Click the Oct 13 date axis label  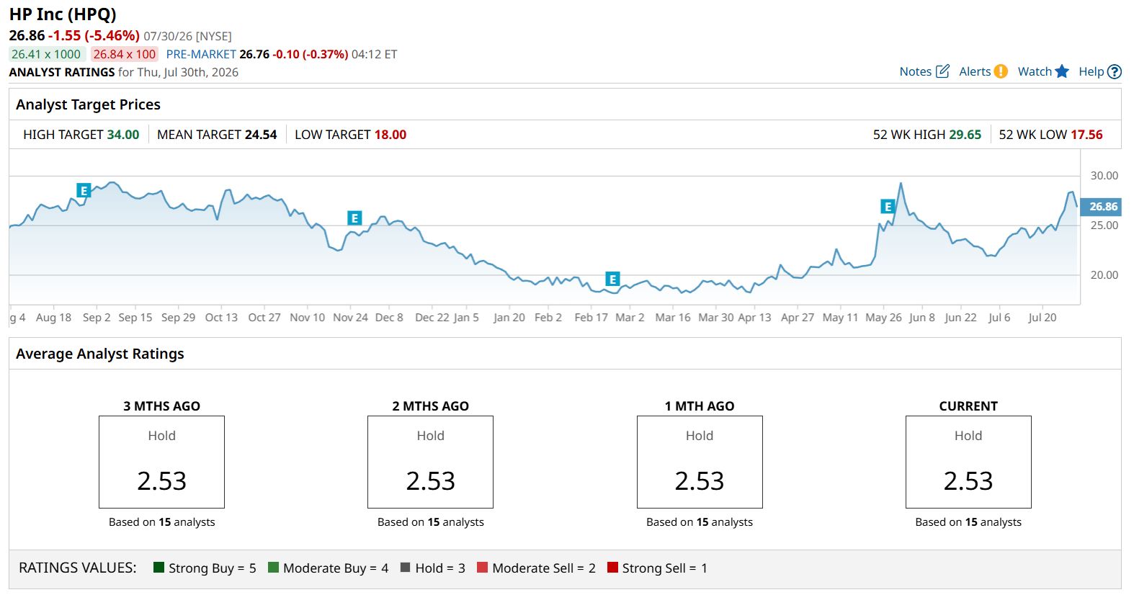(x=221, y=318)
